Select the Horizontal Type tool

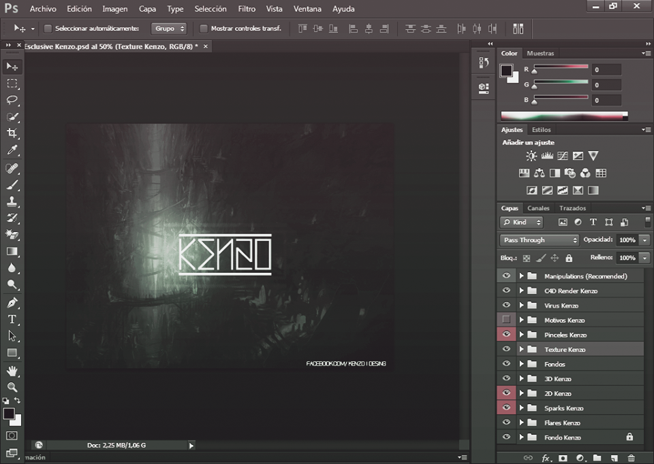(x=12, y=320)
